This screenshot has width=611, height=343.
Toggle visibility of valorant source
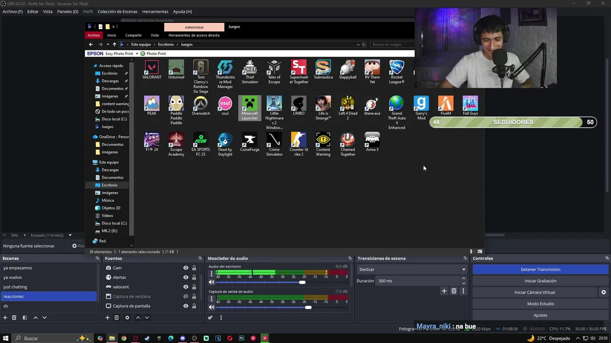coord(186,287)
